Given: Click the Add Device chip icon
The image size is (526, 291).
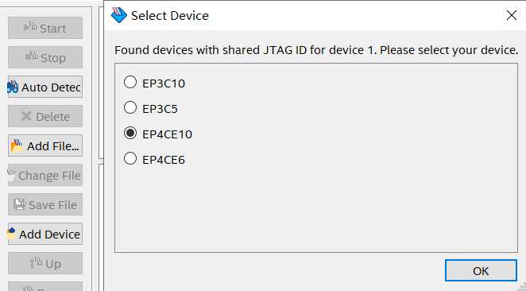Looking at the screenshot, I should tap(12, 234).
